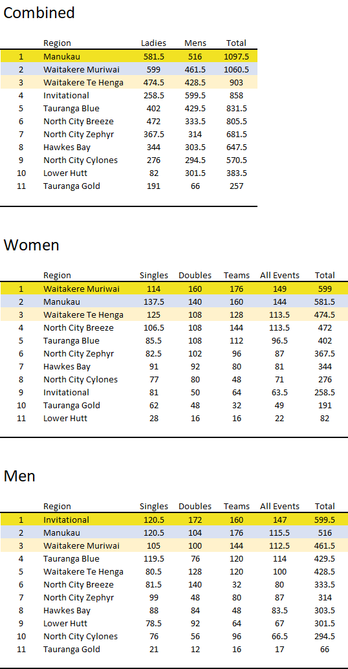
Task: Click the Ladies column header in Combined
Action: (x=153, y=43)
